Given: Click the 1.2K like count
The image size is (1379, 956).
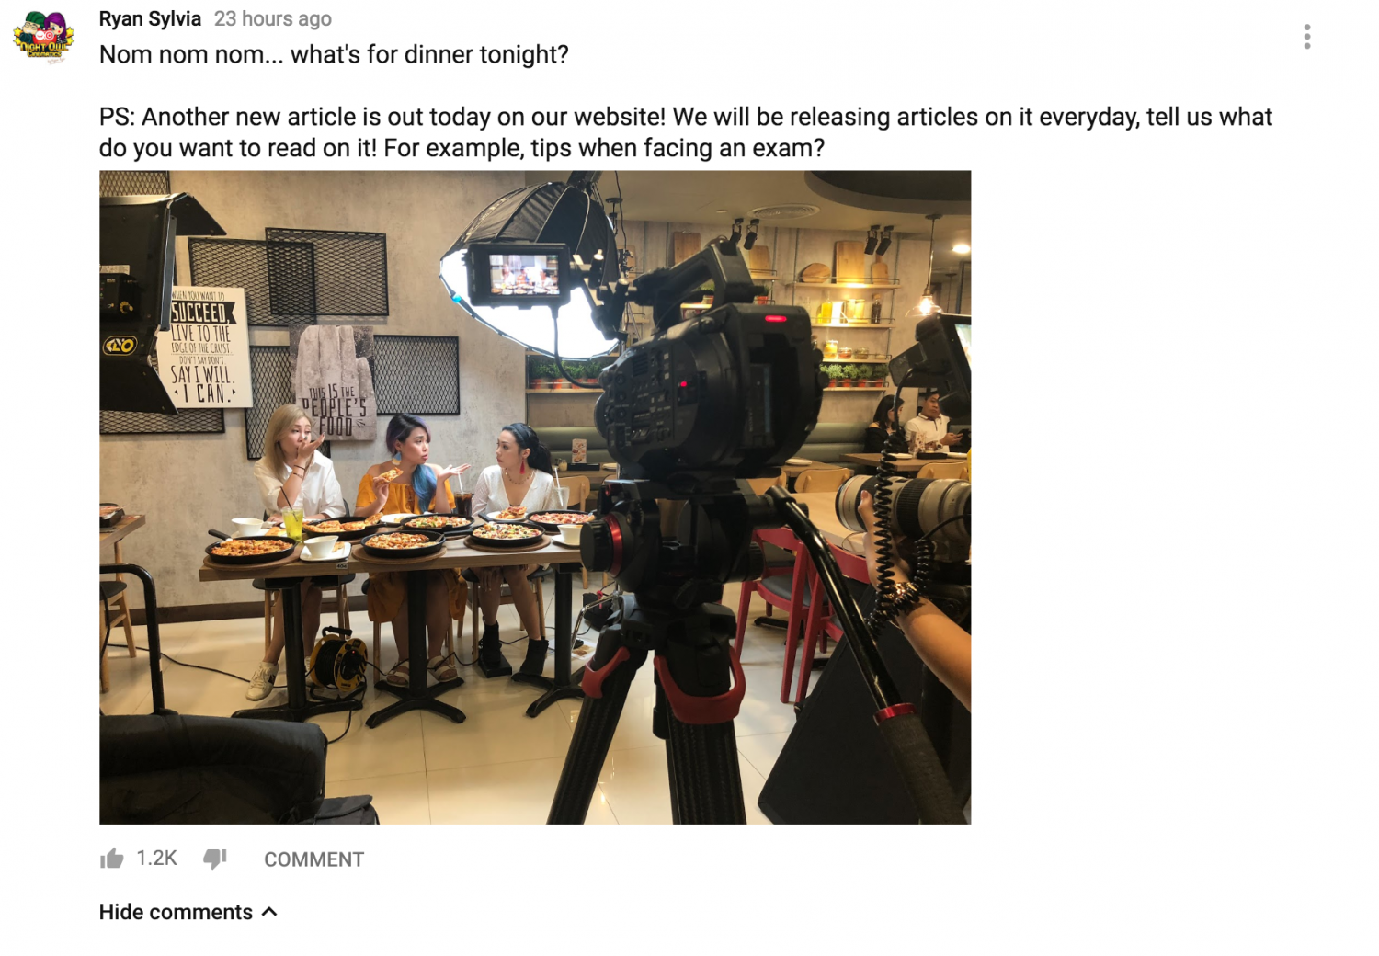Looking at the screenshot, I should (156, 859).
